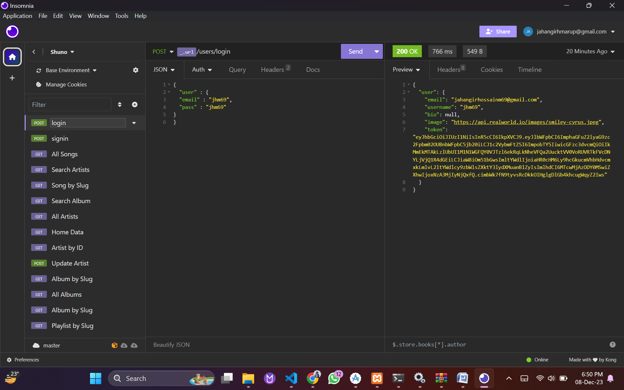This screenshot has width=624, height=390.
Task: Click the sort order icon beside Filter
Action: pyautogui.click(x=120, y=104)
